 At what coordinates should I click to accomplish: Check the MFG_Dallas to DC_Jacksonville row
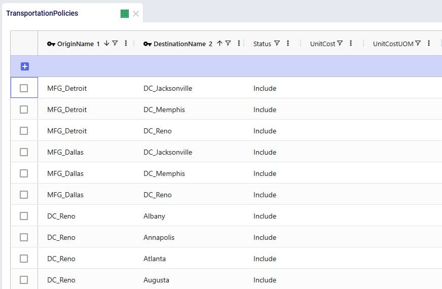pyautogui.click(x=24, y=152)
